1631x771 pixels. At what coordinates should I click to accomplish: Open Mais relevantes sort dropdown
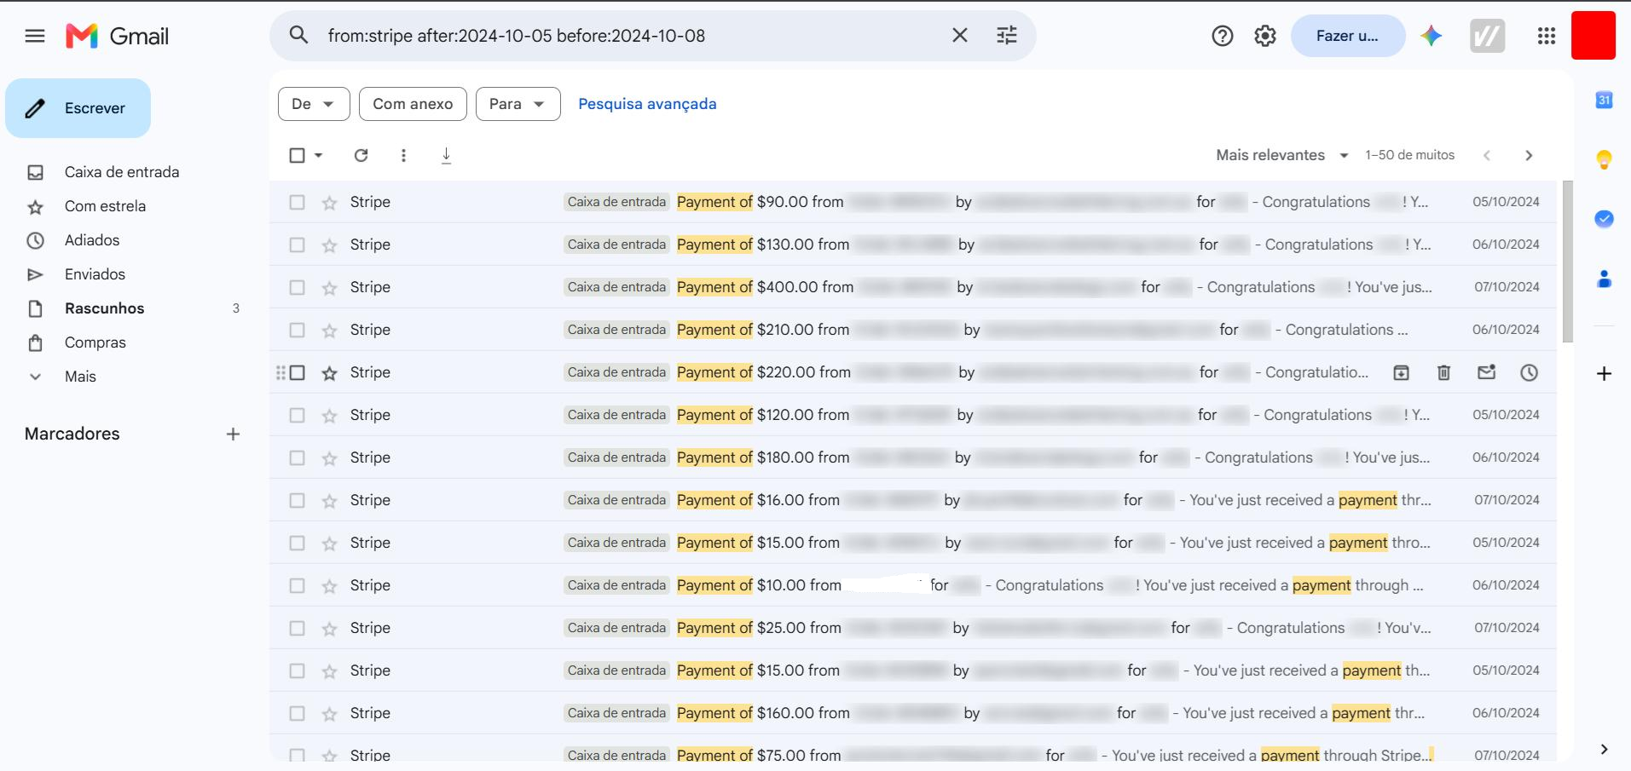tap(1282, 155)
